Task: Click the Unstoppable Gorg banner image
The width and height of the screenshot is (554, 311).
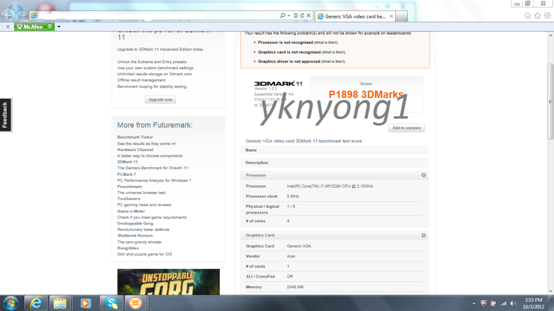Action: [168, 282]
